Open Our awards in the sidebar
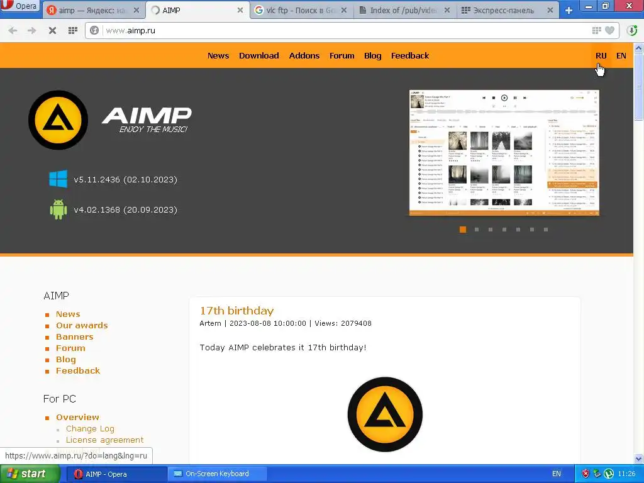Image resolution: width=644 pixels, height=483 pixels. coord(82,325)
